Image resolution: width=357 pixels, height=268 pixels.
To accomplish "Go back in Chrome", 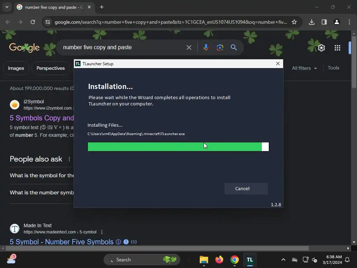I will [x=8, y=22].
